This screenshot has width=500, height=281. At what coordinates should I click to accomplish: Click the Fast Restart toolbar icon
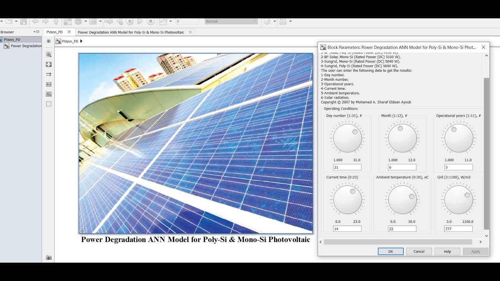tap(109, 21)
